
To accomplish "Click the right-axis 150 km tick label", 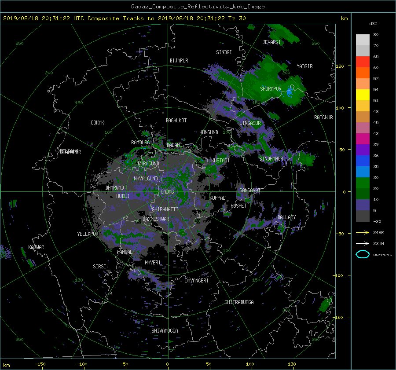I will [340, 66].
